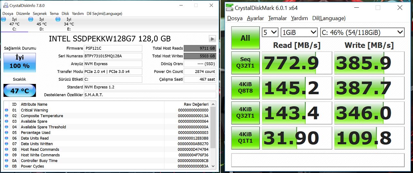
Task: Click Total Host Reads value 9711 GB
Action: [x=200, y=48]
